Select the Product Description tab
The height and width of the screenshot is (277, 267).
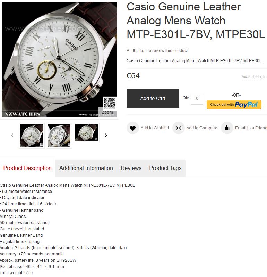(x=27, y=168)
